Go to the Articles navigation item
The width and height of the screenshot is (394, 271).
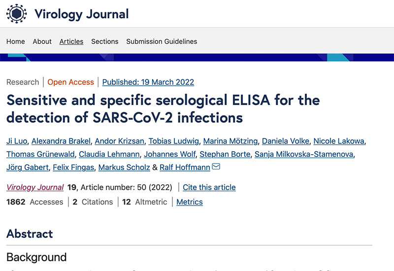[x=71, y=41]
